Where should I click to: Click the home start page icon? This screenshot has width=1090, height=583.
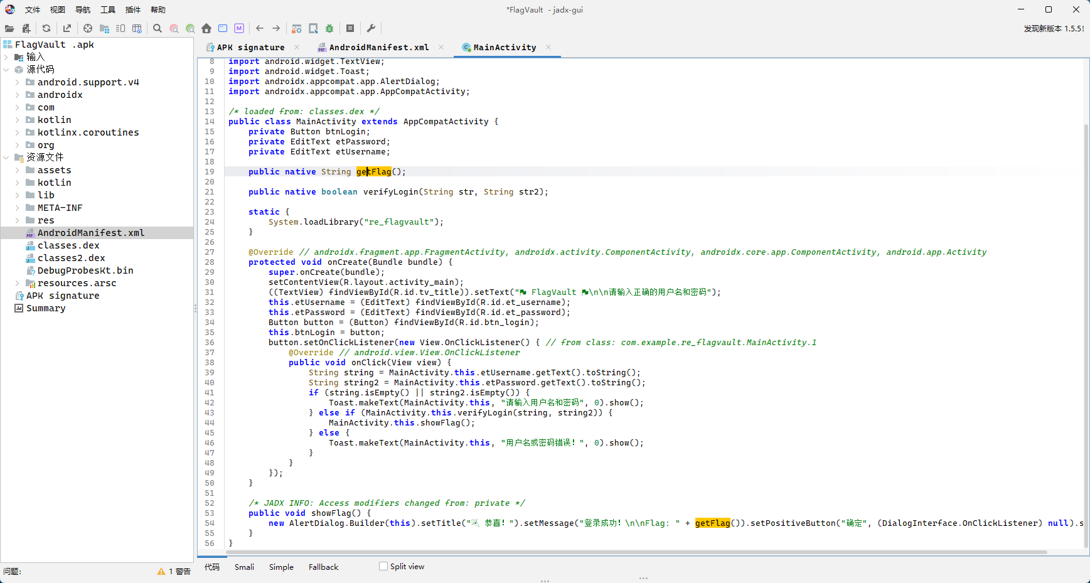(x=206, y=28)
